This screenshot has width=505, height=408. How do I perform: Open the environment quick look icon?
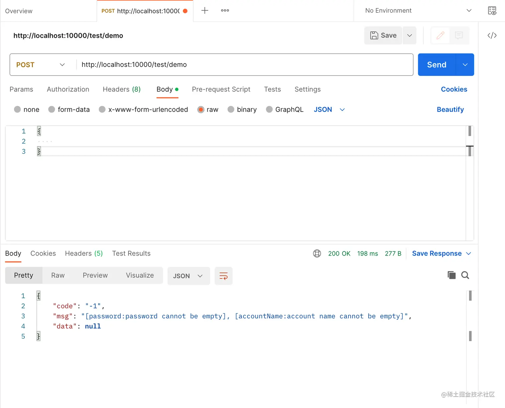[x=492, y=11]
